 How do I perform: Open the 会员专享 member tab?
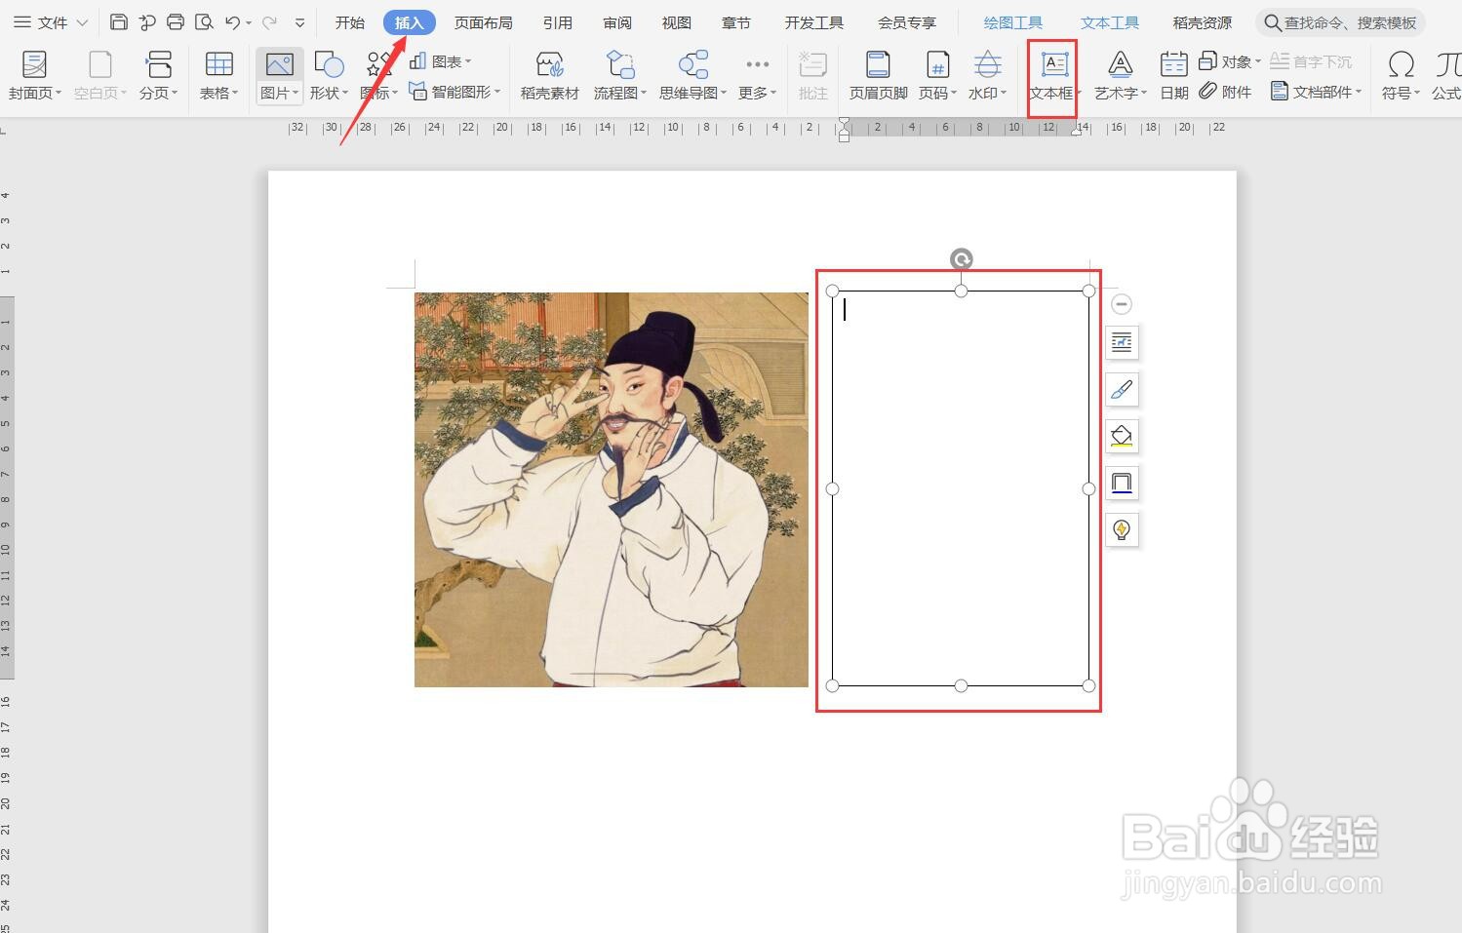tap(907, 22)
